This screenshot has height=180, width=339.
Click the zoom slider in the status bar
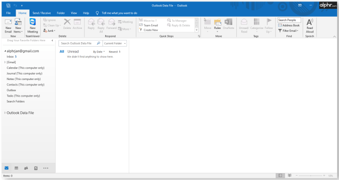(x=310, y=176)
